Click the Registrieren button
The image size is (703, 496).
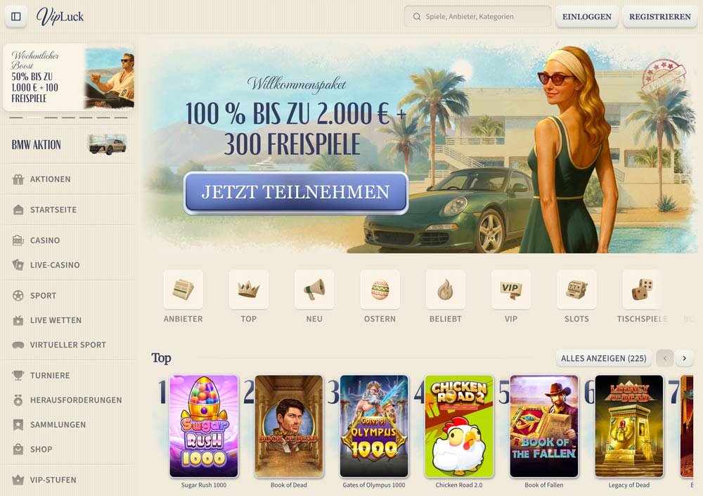[660, 17]
